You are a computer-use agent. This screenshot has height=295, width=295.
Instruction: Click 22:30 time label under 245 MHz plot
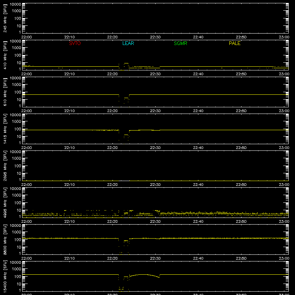tap(155, 37)
